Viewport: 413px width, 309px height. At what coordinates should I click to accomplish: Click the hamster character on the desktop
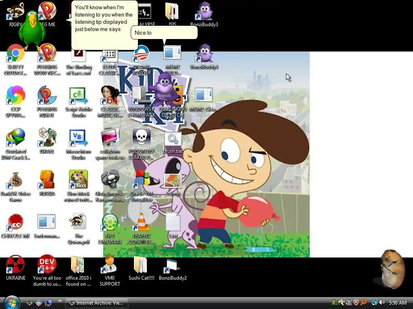(x=393, y=269)
